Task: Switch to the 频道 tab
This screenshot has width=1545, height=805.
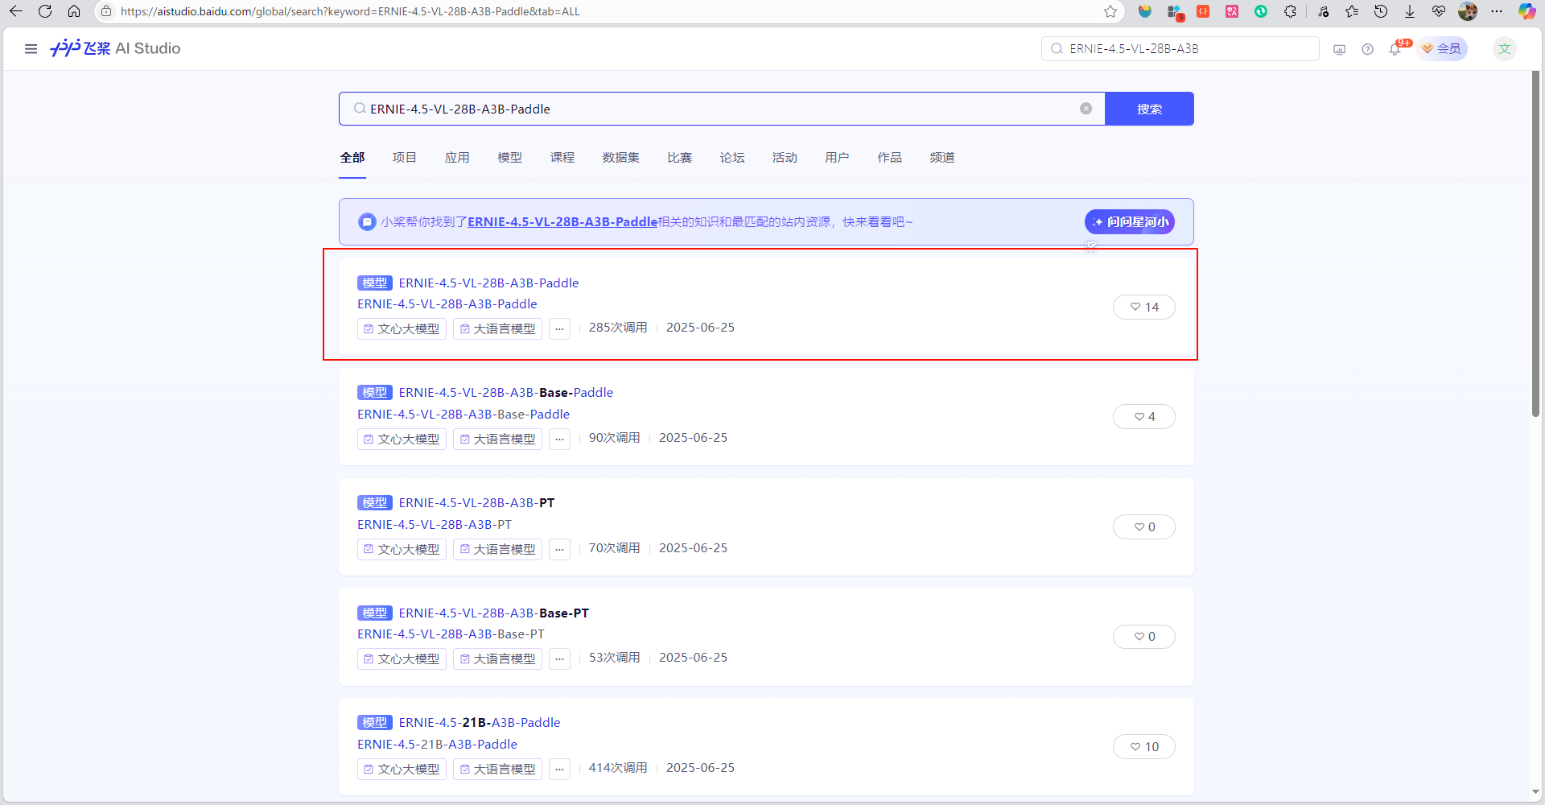Action: pos(942,158)
